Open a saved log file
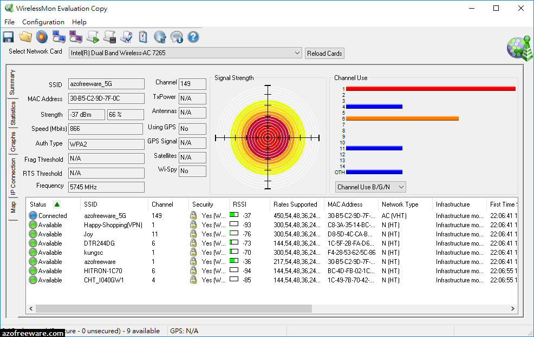The image size is (534, 337). tap(24, 36)
